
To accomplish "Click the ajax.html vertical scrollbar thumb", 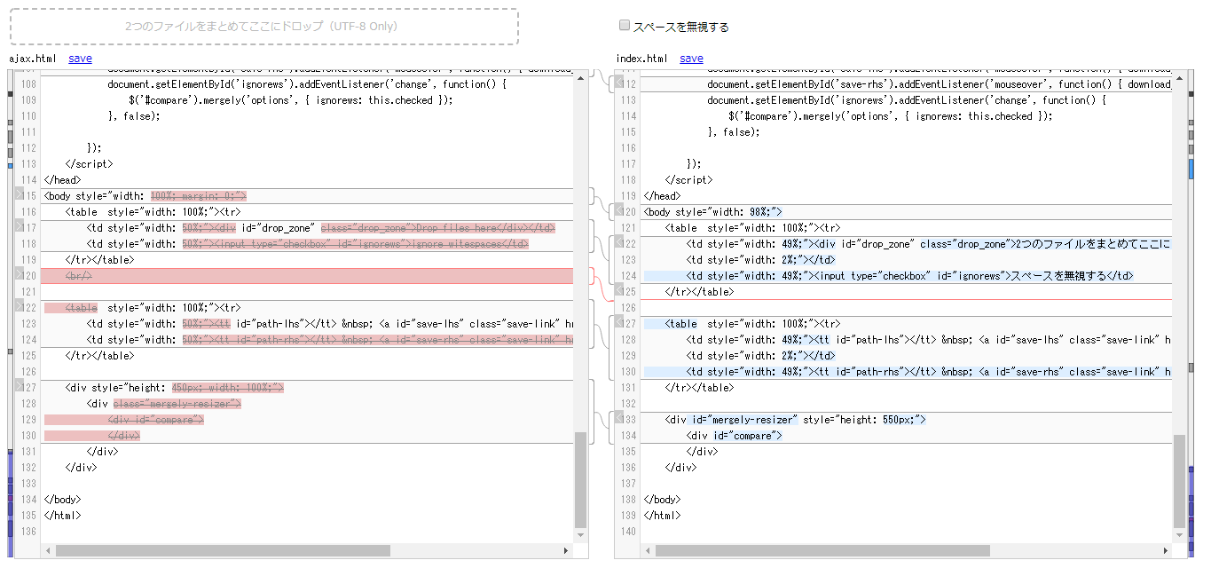I will (581, 480).
